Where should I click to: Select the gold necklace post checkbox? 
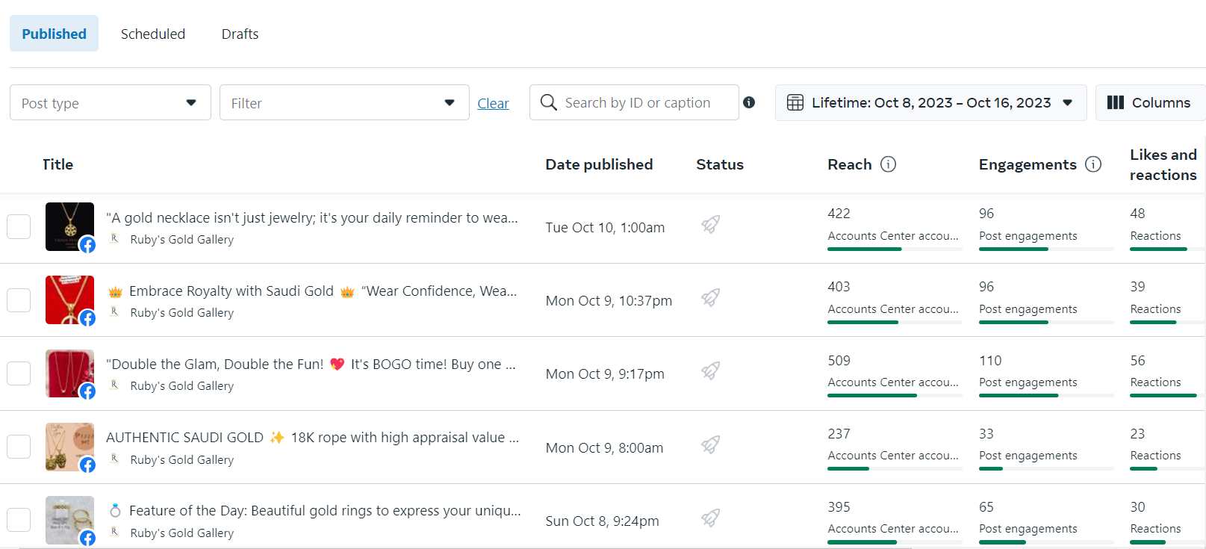19,226
